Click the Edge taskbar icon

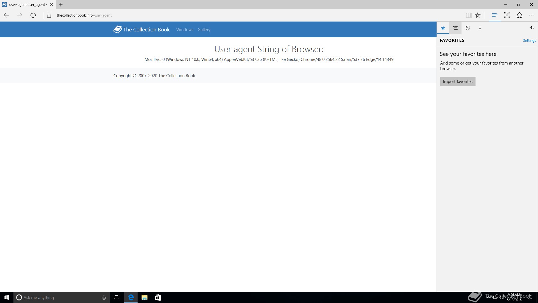pyautogui.click(x=131, y=297)
